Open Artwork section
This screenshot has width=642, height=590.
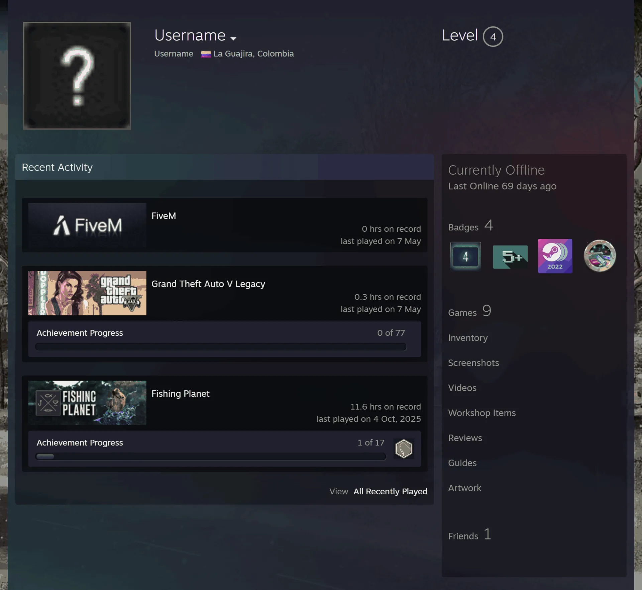point(464,488)
